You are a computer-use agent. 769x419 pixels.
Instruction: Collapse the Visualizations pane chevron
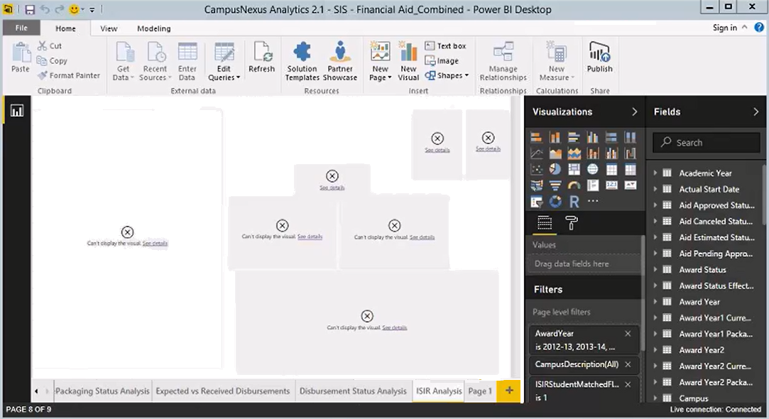click(635, 112)
